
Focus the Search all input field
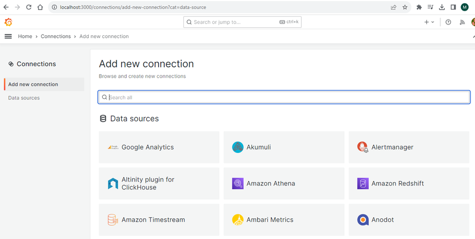284,97
